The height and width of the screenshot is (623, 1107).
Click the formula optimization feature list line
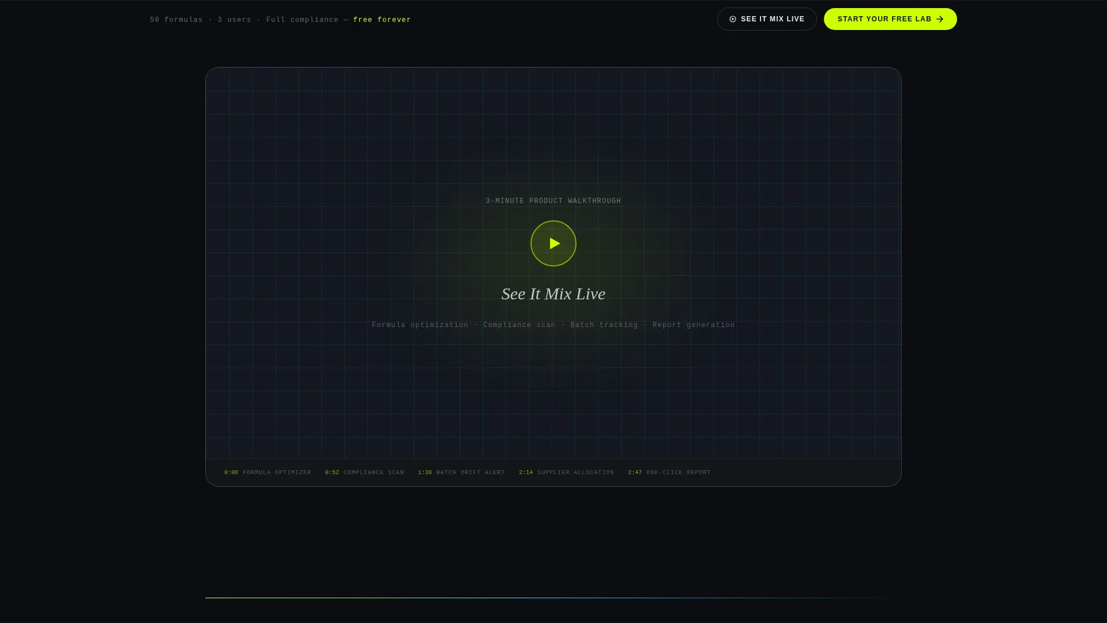[553, 325]
